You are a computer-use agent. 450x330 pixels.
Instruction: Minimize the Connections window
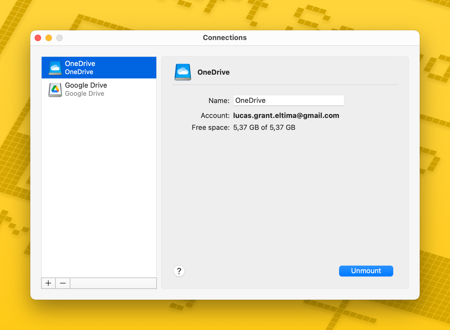tap(49, 38)
